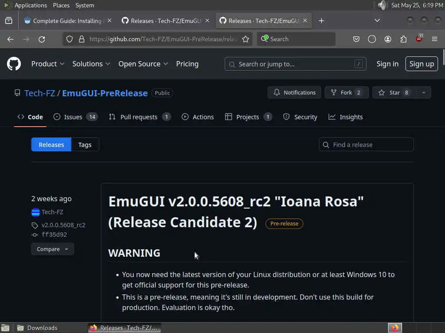Expand the Compare dropdown
The width and height of the screenshot is (445, 333).
coord(53,249)
